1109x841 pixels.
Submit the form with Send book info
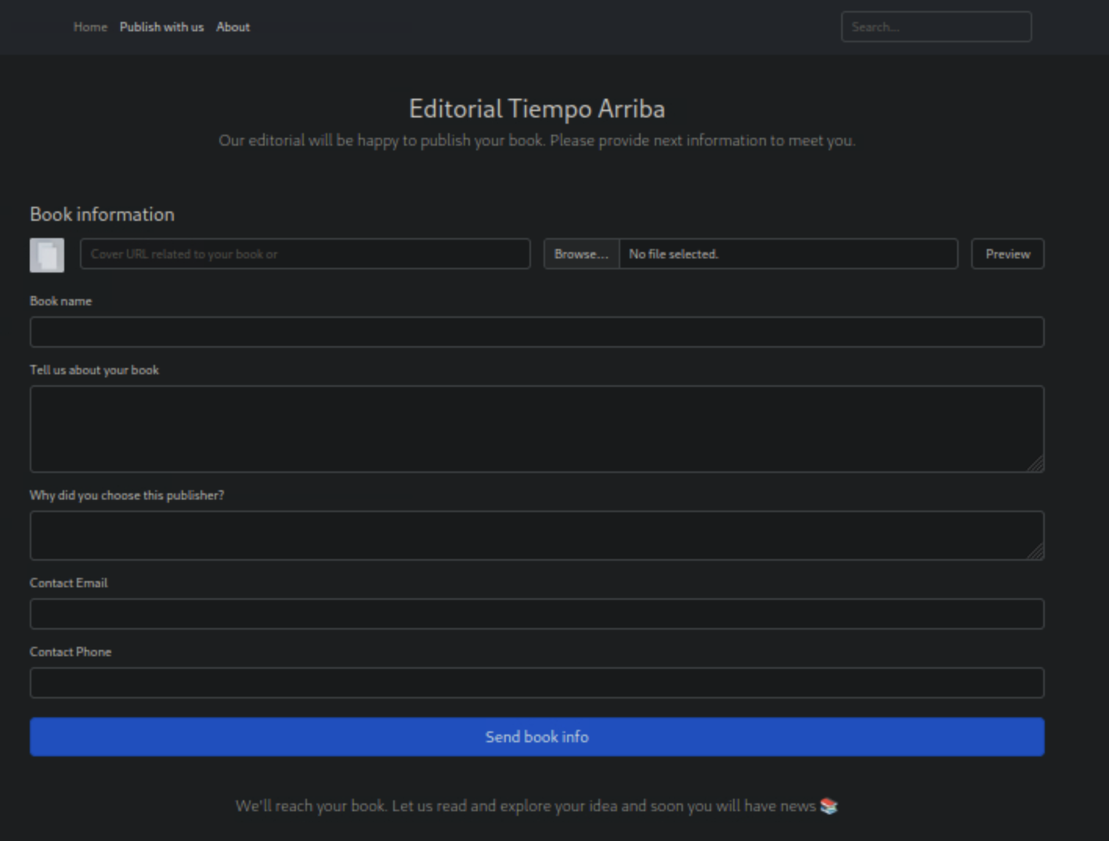pyautogui.click(x=536, y=737)
